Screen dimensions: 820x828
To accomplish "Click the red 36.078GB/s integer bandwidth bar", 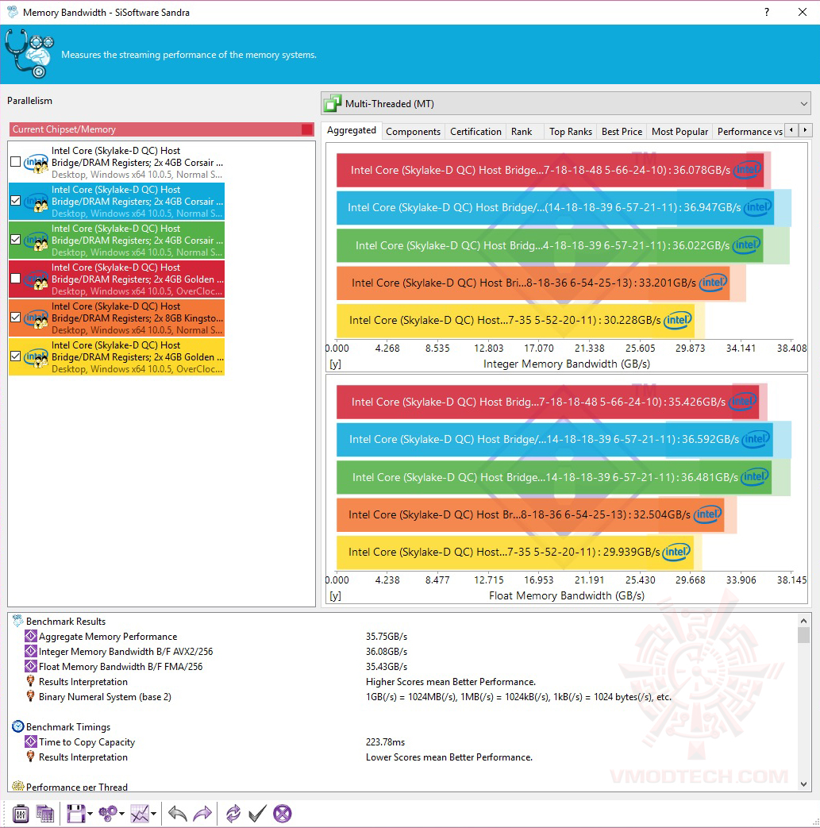I will tap(550, 170).
